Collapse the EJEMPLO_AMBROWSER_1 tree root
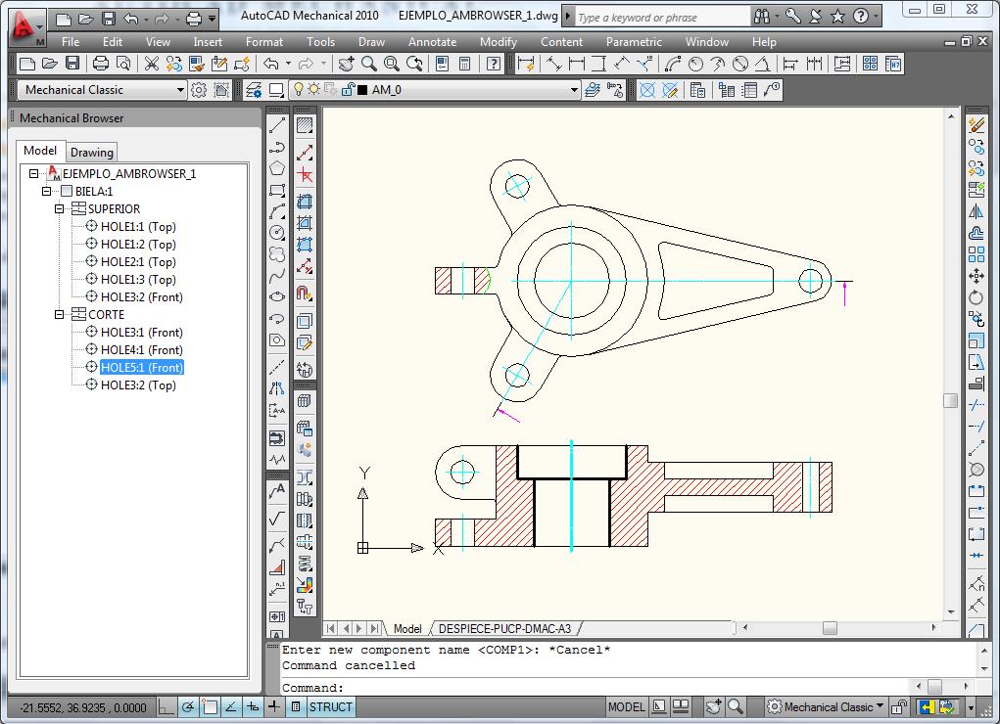1000x724 pixels. click(34, 173)
